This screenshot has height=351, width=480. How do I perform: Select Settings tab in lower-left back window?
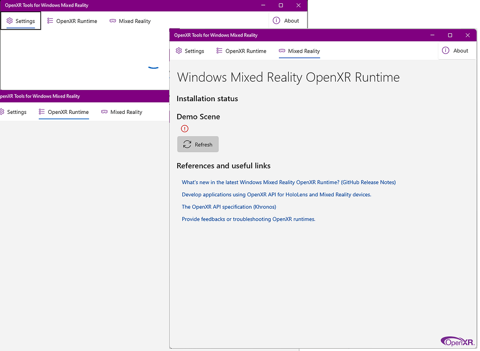tap(13, 112)
